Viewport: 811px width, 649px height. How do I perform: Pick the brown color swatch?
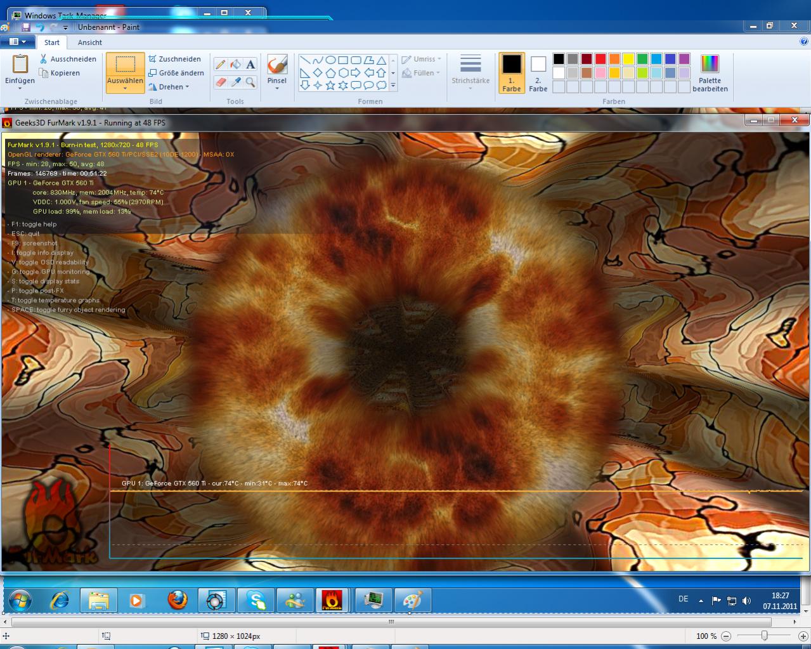pos(586,73)
